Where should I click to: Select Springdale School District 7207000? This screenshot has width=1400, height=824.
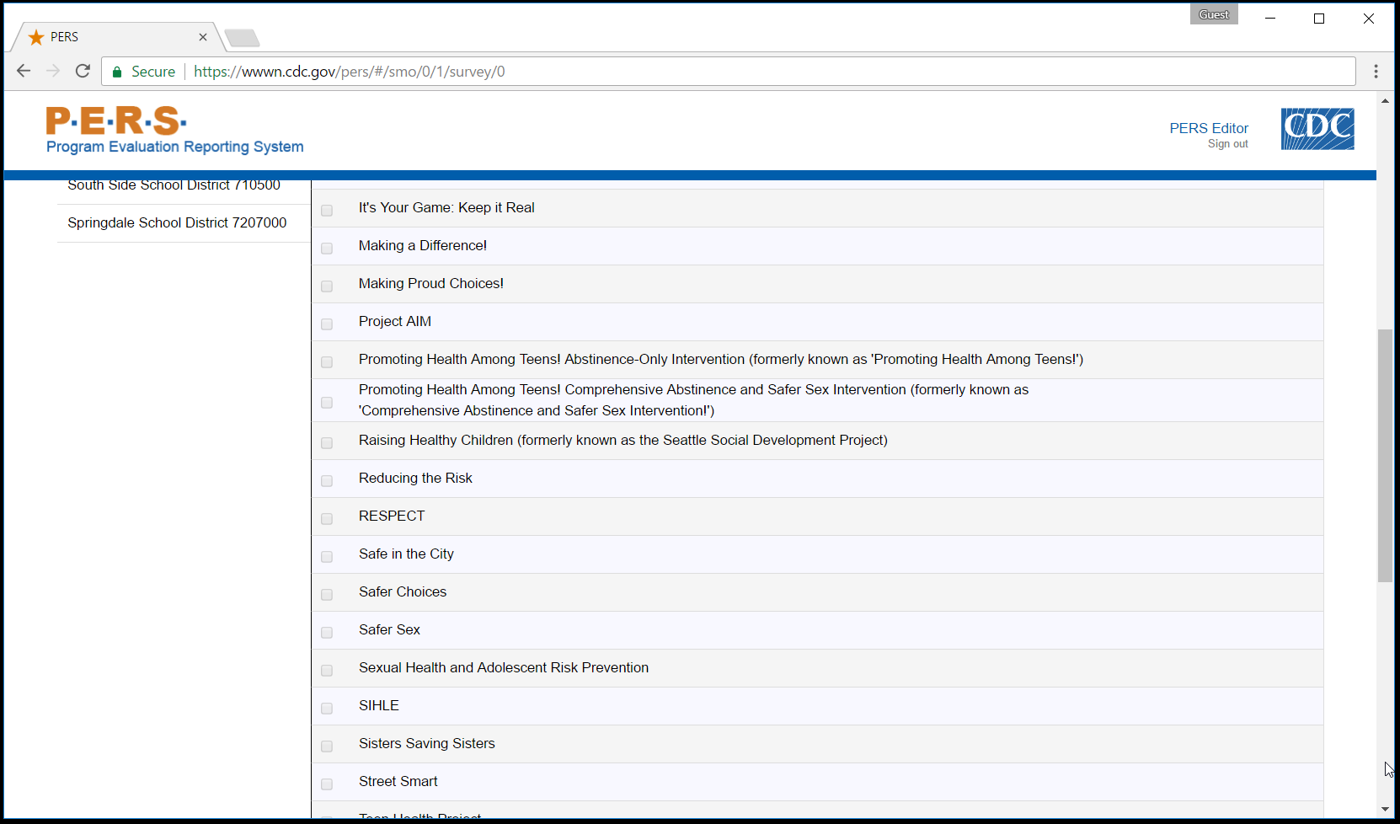pos(177,222)
